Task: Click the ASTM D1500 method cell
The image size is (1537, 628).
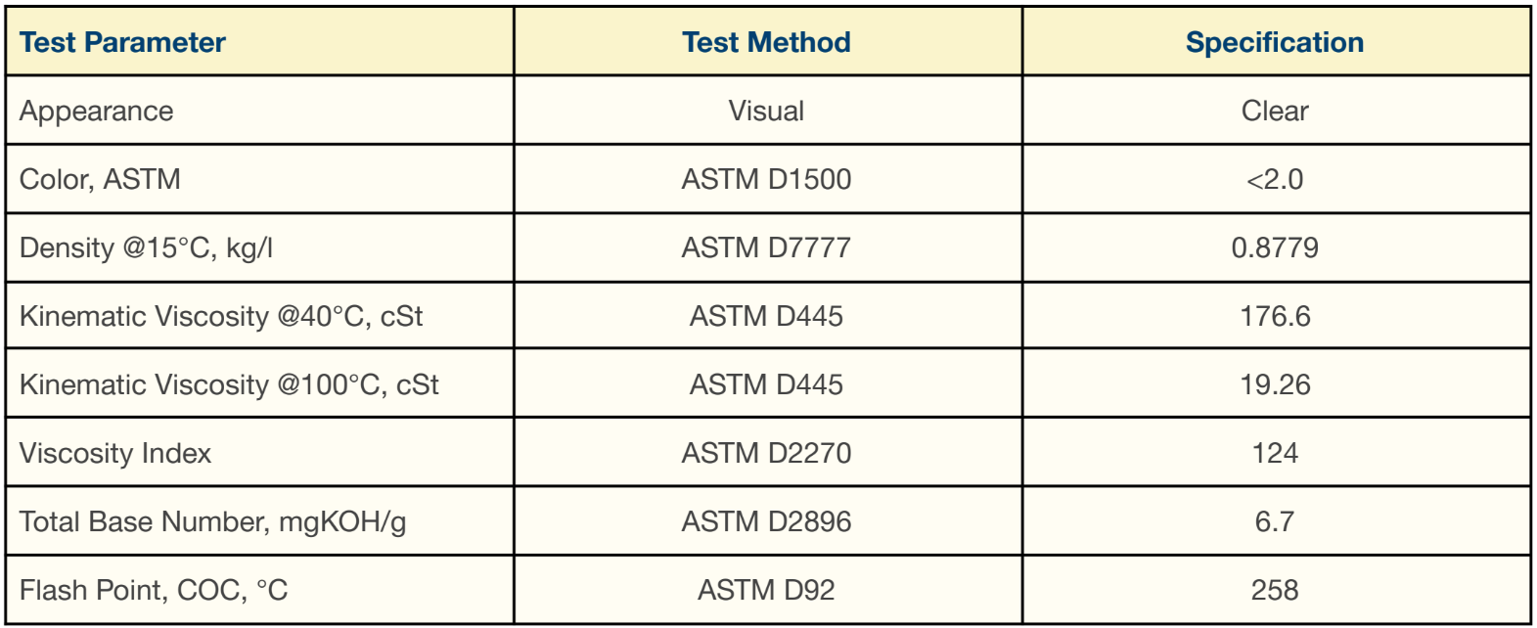Action: coord(766,179)
